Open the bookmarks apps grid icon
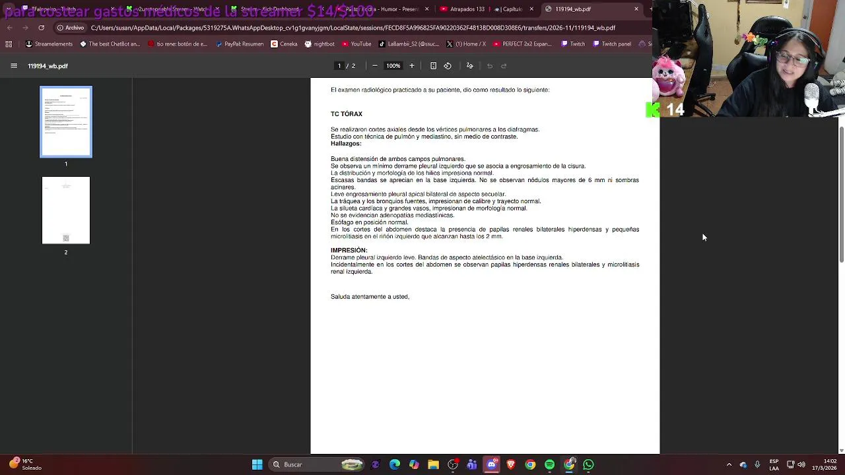The height and width of the screenshot is (475, 845). (x=9, y=44)
